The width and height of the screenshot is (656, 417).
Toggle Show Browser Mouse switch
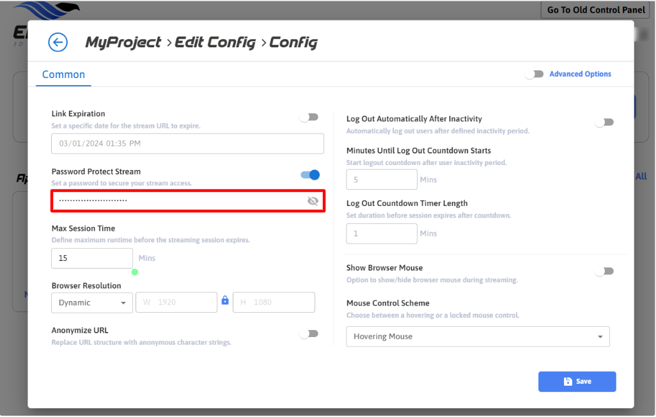(x=604, y=271)
